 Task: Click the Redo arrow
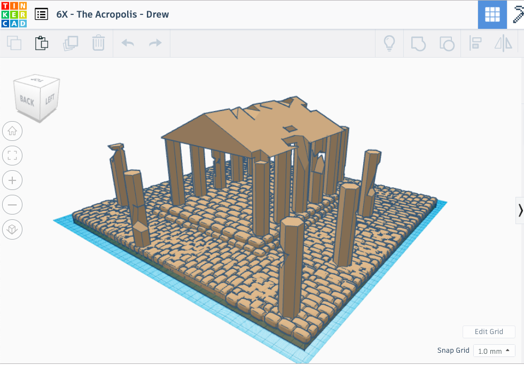(x=155, y=43)
